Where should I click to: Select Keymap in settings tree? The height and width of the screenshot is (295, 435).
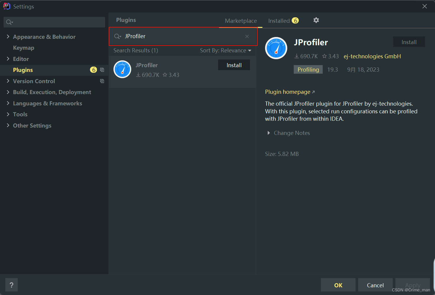(x=24, y=48)
